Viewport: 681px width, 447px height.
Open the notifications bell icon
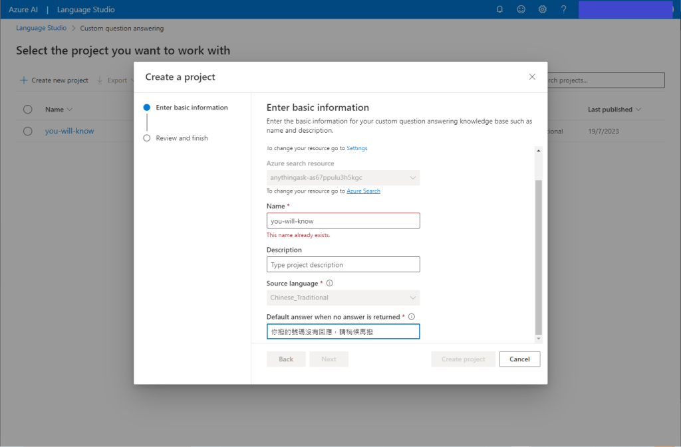pyautogui.click(x=500, y=9)
